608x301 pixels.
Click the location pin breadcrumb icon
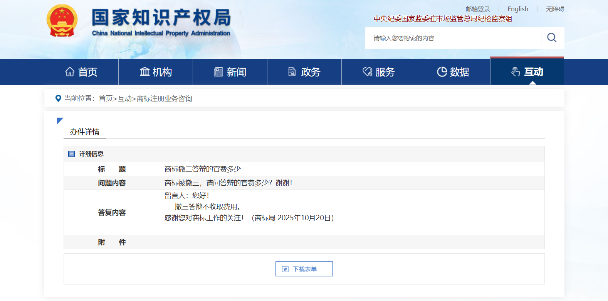[58, 98]
